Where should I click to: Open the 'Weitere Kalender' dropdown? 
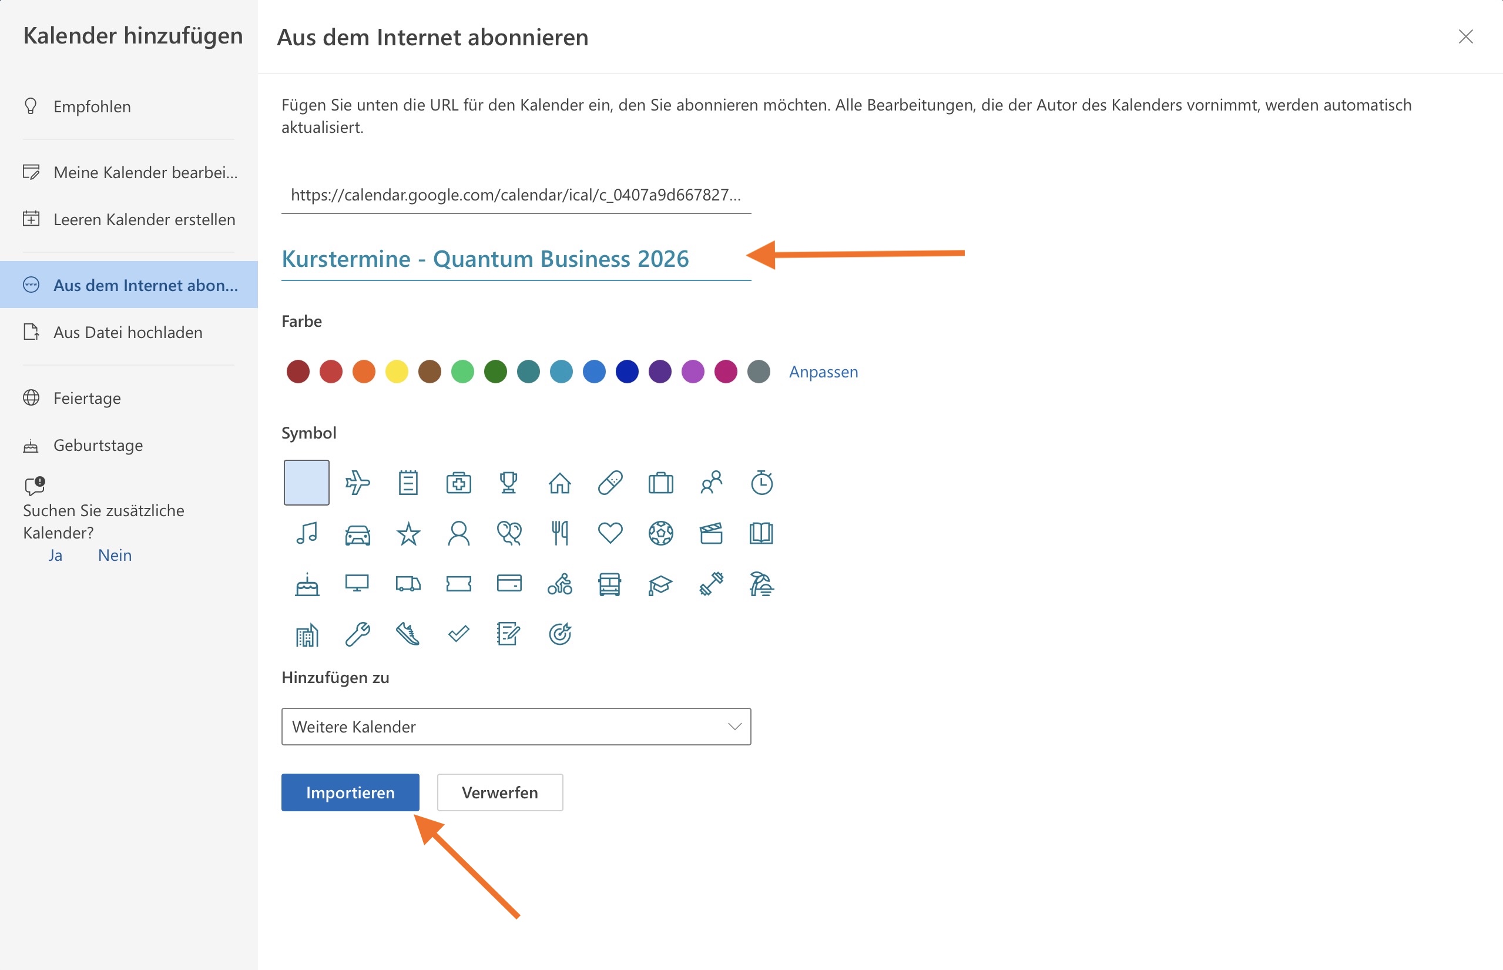516,727
